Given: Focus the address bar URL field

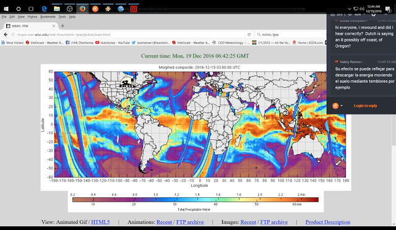Looking at the screenshot, I should pos(130,35).
